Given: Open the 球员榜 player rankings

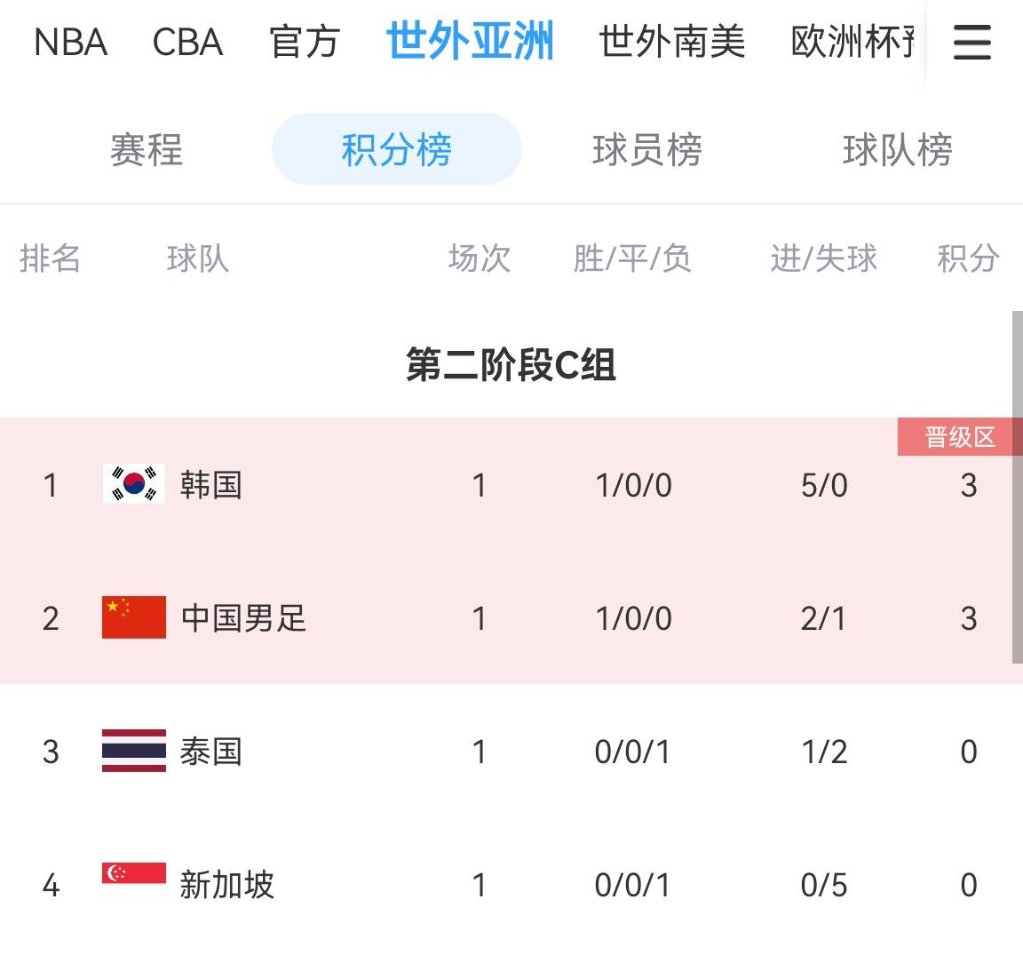Looking at the screenshot, I should pos(647,149).
